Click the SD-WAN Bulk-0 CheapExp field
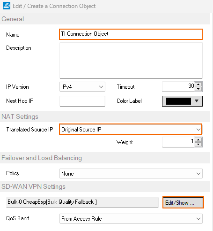The width and height of the screenshot is (213, 231). click(x=82, y=202)
